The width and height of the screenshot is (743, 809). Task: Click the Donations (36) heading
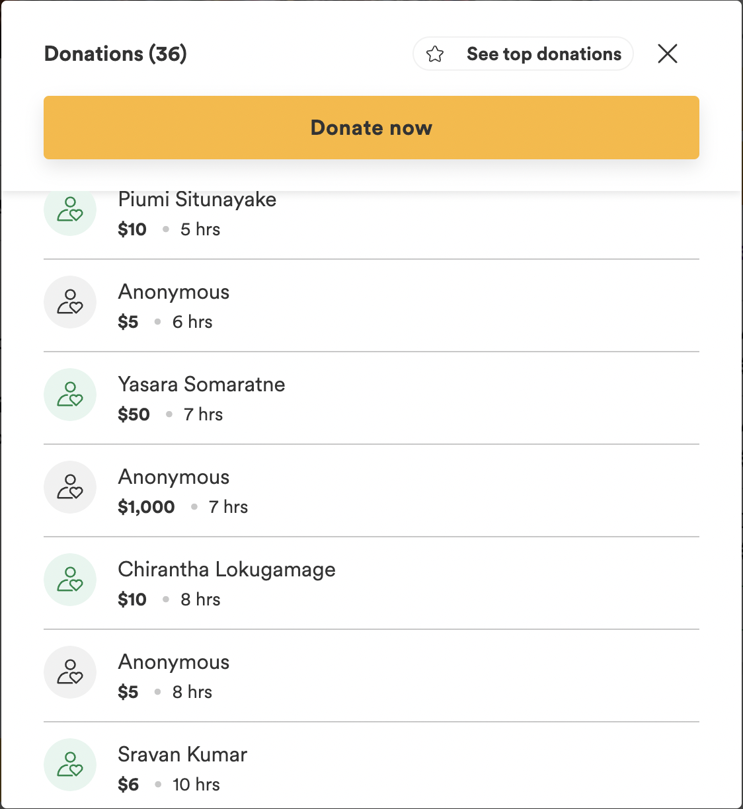[x=116, y=54]
